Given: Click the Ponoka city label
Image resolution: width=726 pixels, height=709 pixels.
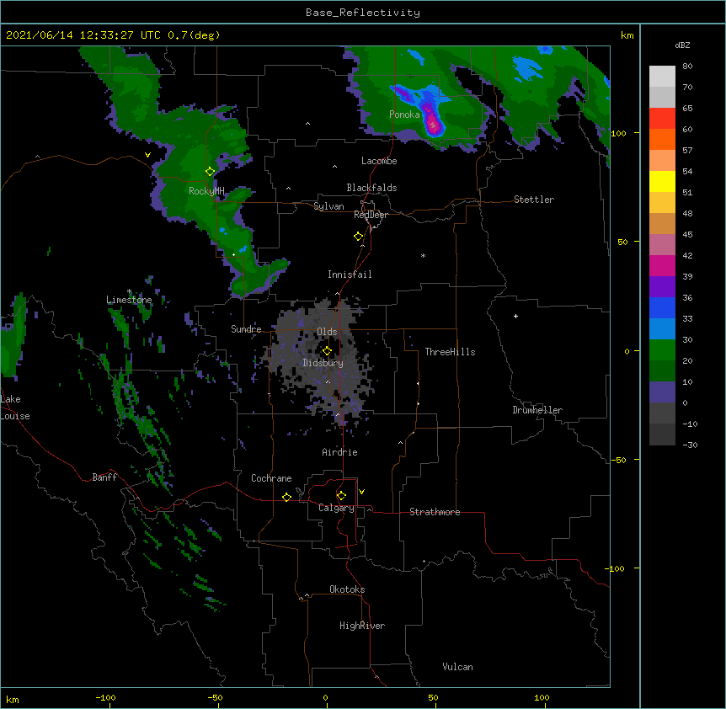Looking at the screenshot, I should pos(404,115).
